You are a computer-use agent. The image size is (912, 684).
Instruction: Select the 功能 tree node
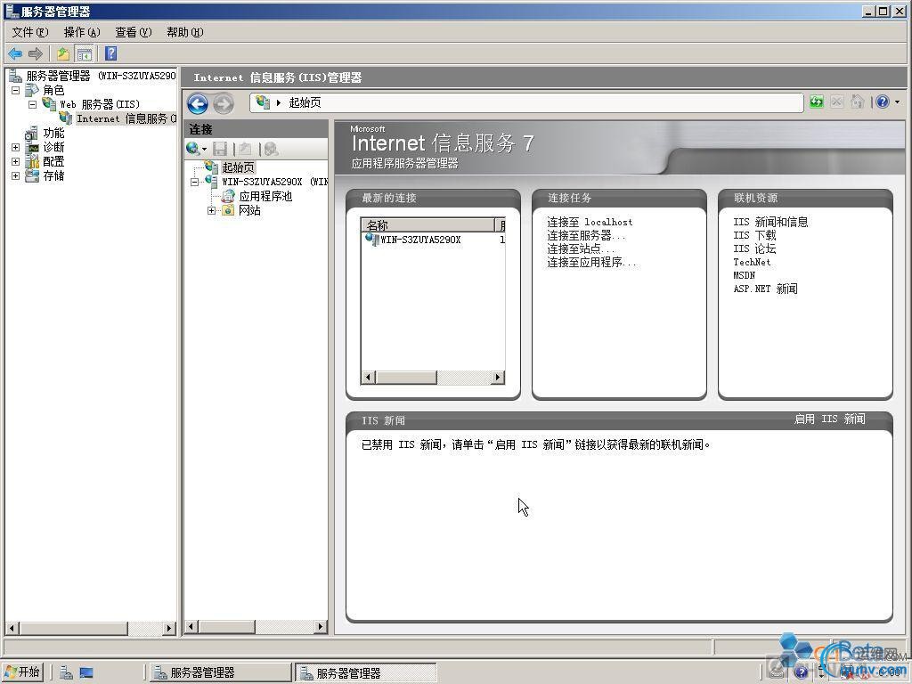tap(53, 134)
